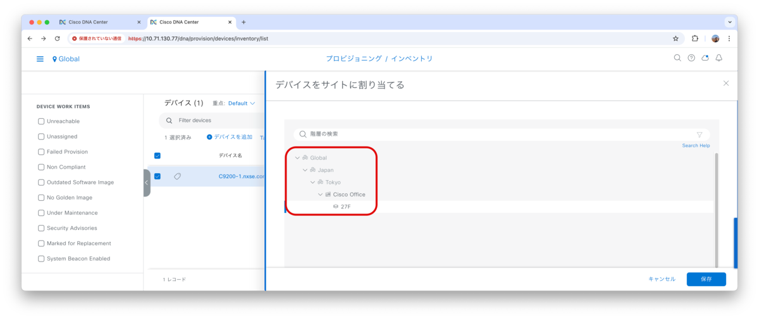Toggle the Outdated Software Image checkbox
The width and height of the screenshot is (759, 319).
point(41,182)
